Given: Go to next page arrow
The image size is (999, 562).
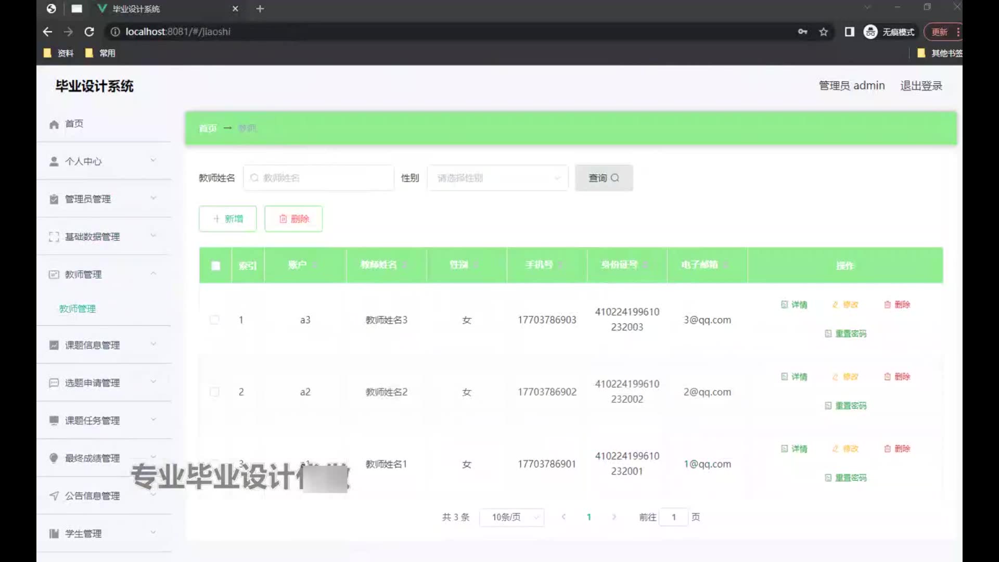Looking at the screenshot, I should point(614,517).
